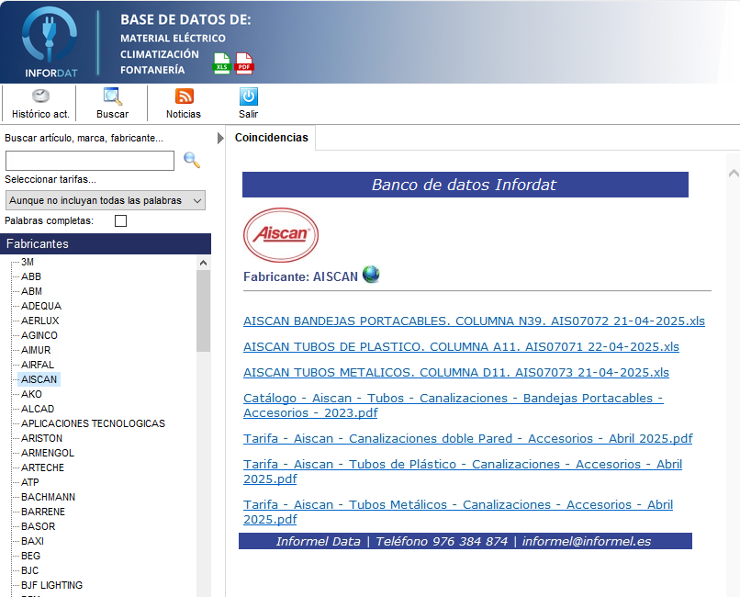The image size is (740, 597).
Task: Select 3M in the manufacturers tree
Action: tap(28, 262)
